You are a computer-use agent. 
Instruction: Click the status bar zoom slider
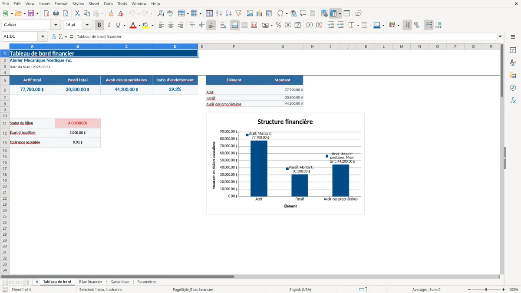[x=486, y=290]
